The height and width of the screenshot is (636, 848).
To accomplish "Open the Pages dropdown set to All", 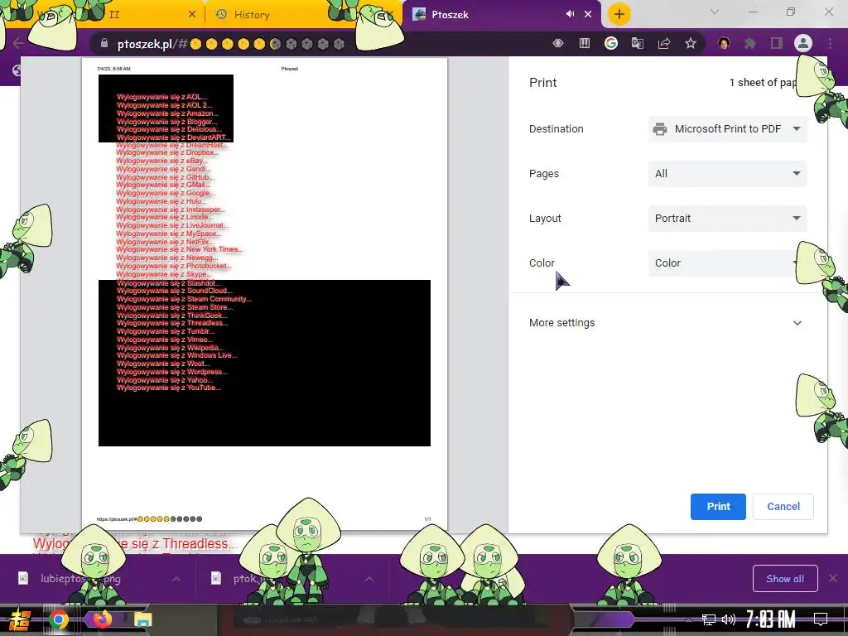I will [x=727, y=174].
